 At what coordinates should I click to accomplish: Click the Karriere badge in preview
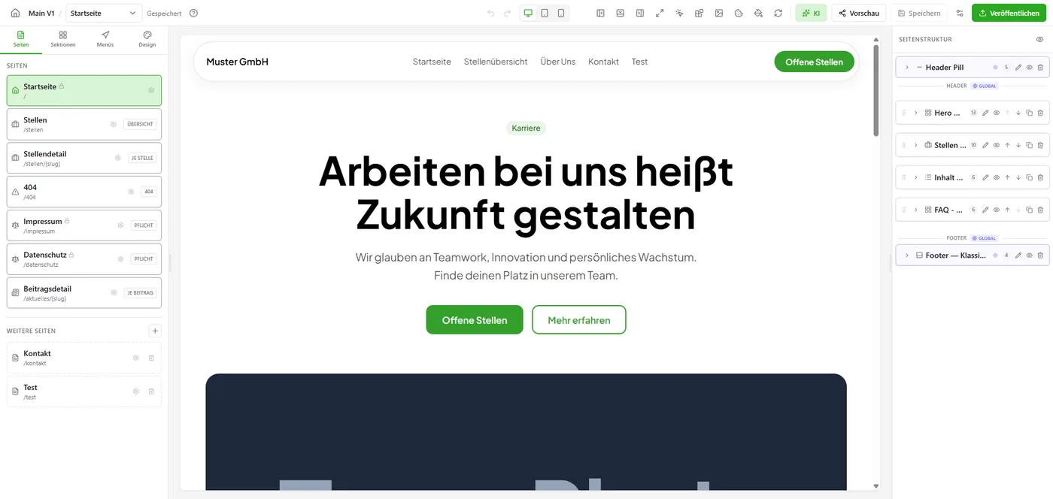point(526,128)
